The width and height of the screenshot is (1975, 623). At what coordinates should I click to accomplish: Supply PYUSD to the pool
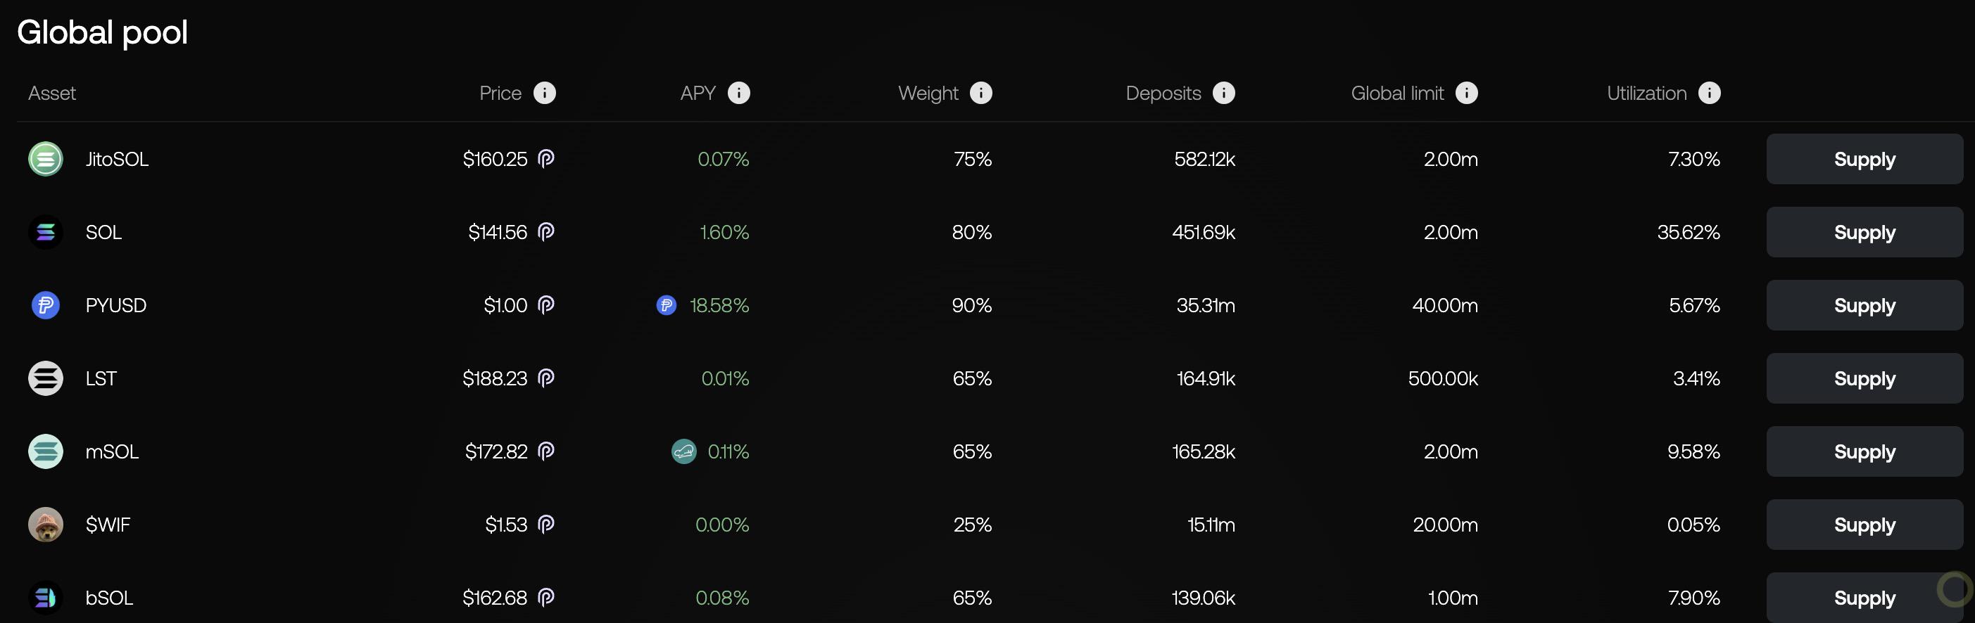pyautogui.click(x=1864, y=305)
